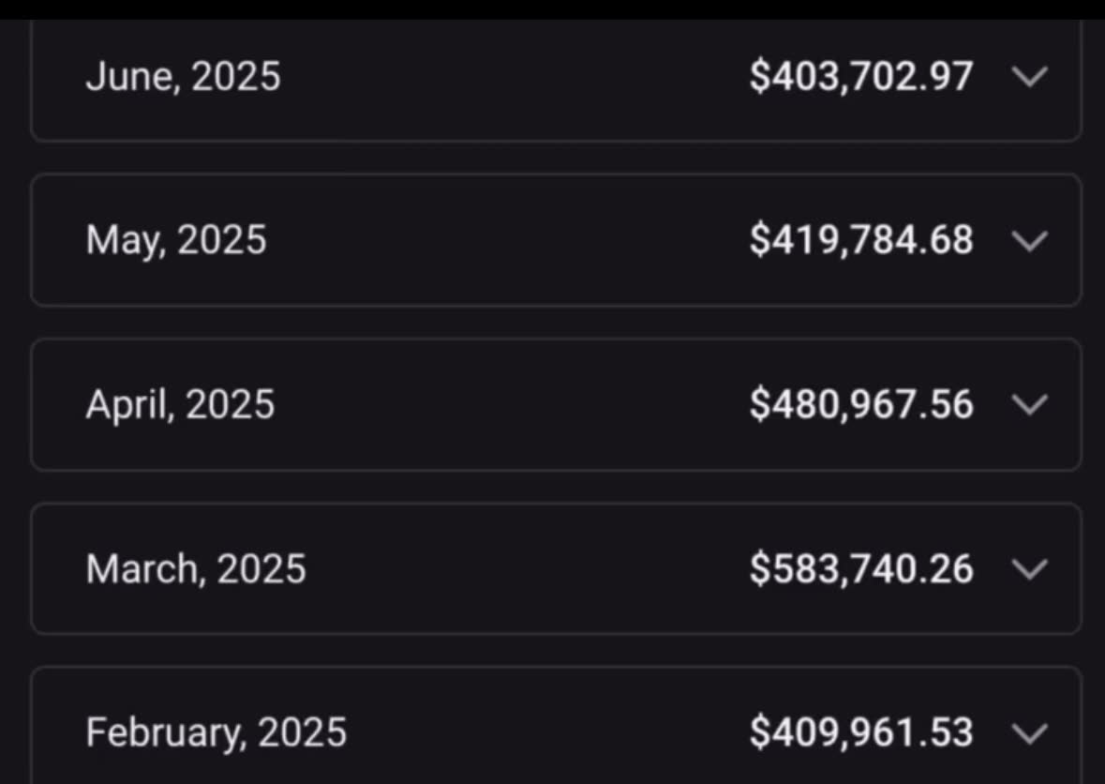Click the June, 2025 month label
The image size is (1105, 784).
tap(183, 76)
